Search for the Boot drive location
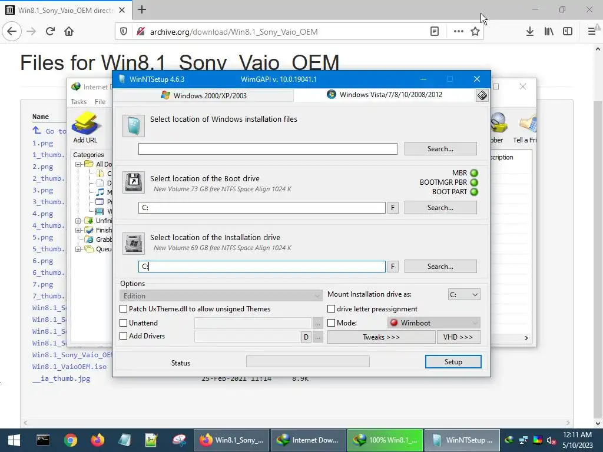 point(440,208)
